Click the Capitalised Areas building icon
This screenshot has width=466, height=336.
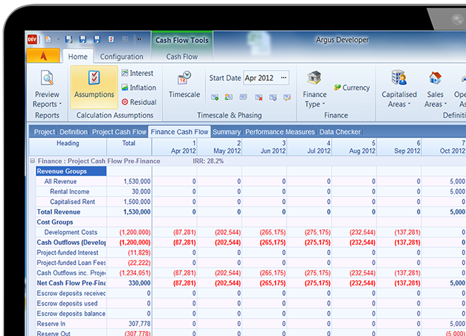[x=399, y=77]
